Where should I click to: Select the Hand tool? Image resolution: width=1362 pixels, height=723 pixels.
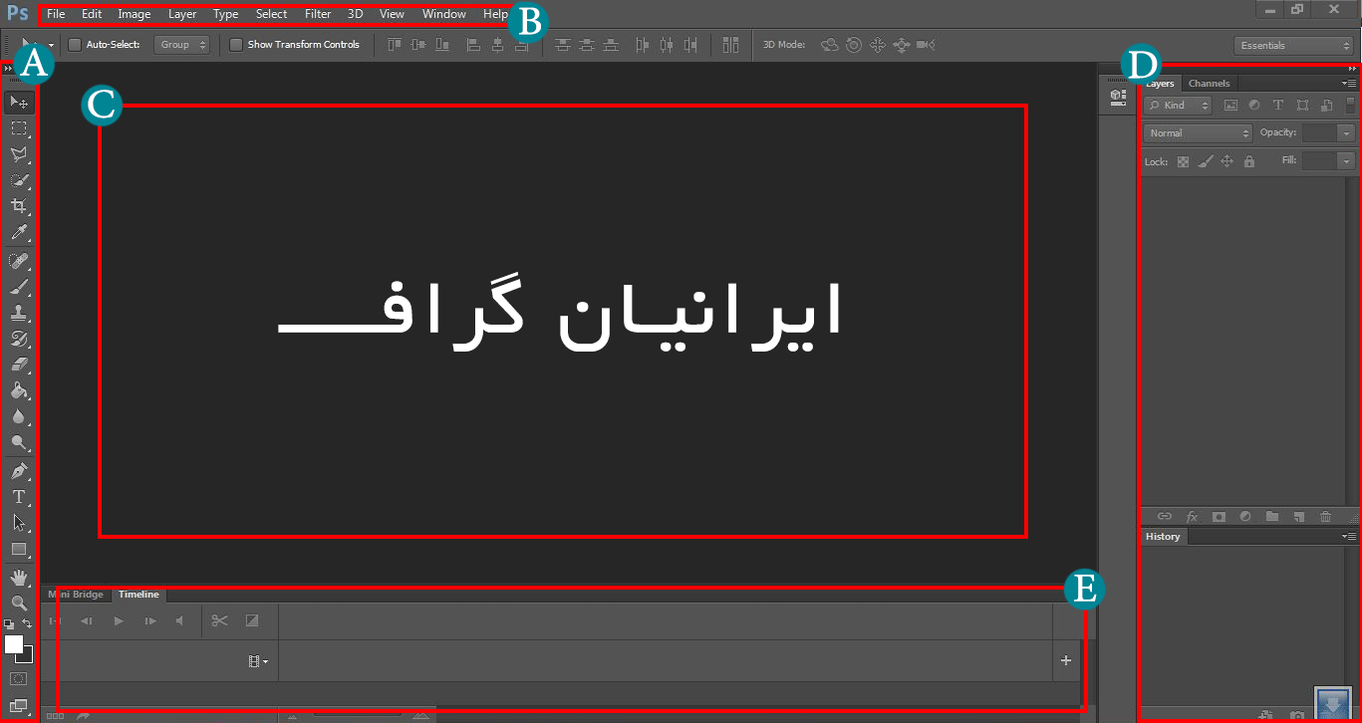click(19, 577)
